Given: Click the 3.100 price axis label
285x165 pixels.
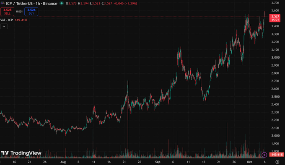Looking at the screenshot, I should 275,50.
